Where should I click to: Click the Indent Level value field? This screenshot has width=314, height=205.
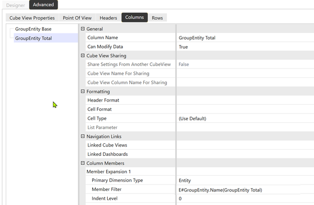coord(245,198)
